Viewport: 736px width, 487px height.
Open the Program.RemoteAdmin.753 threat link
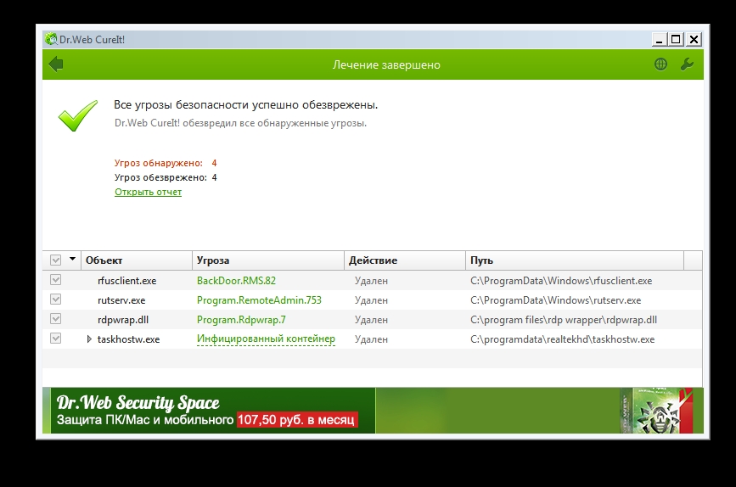(259, 300)
